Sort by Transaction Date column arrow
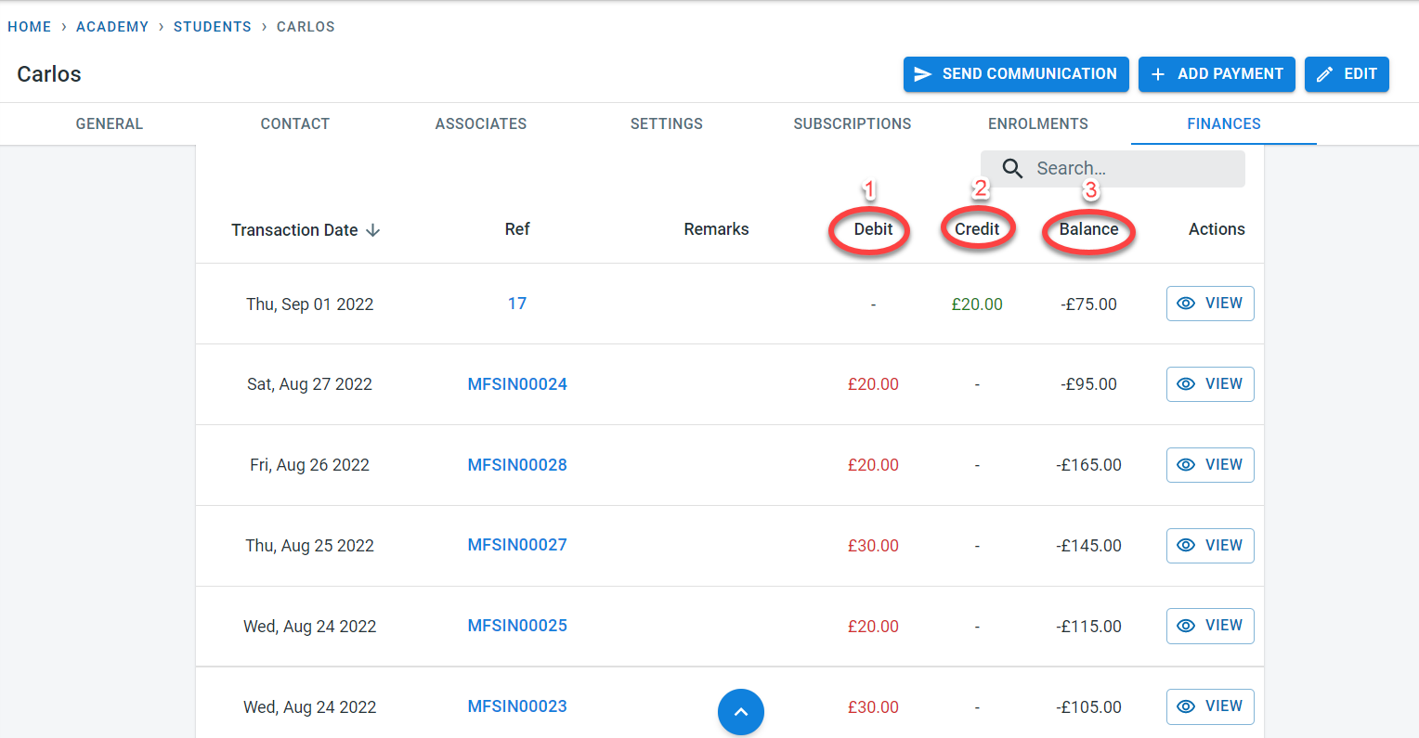Viewport: 1419px width, 738px height. coord(373,230)
